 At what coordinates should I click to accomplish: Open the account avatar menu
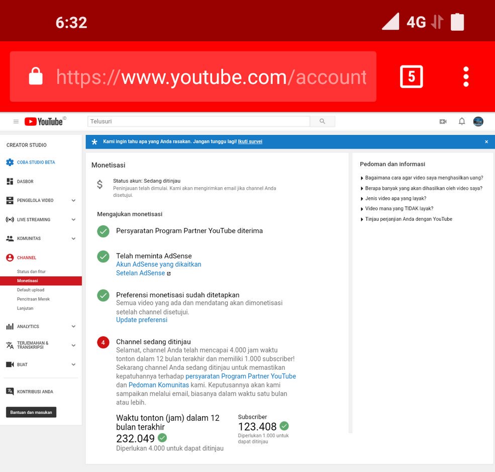(x=478, y=121)
